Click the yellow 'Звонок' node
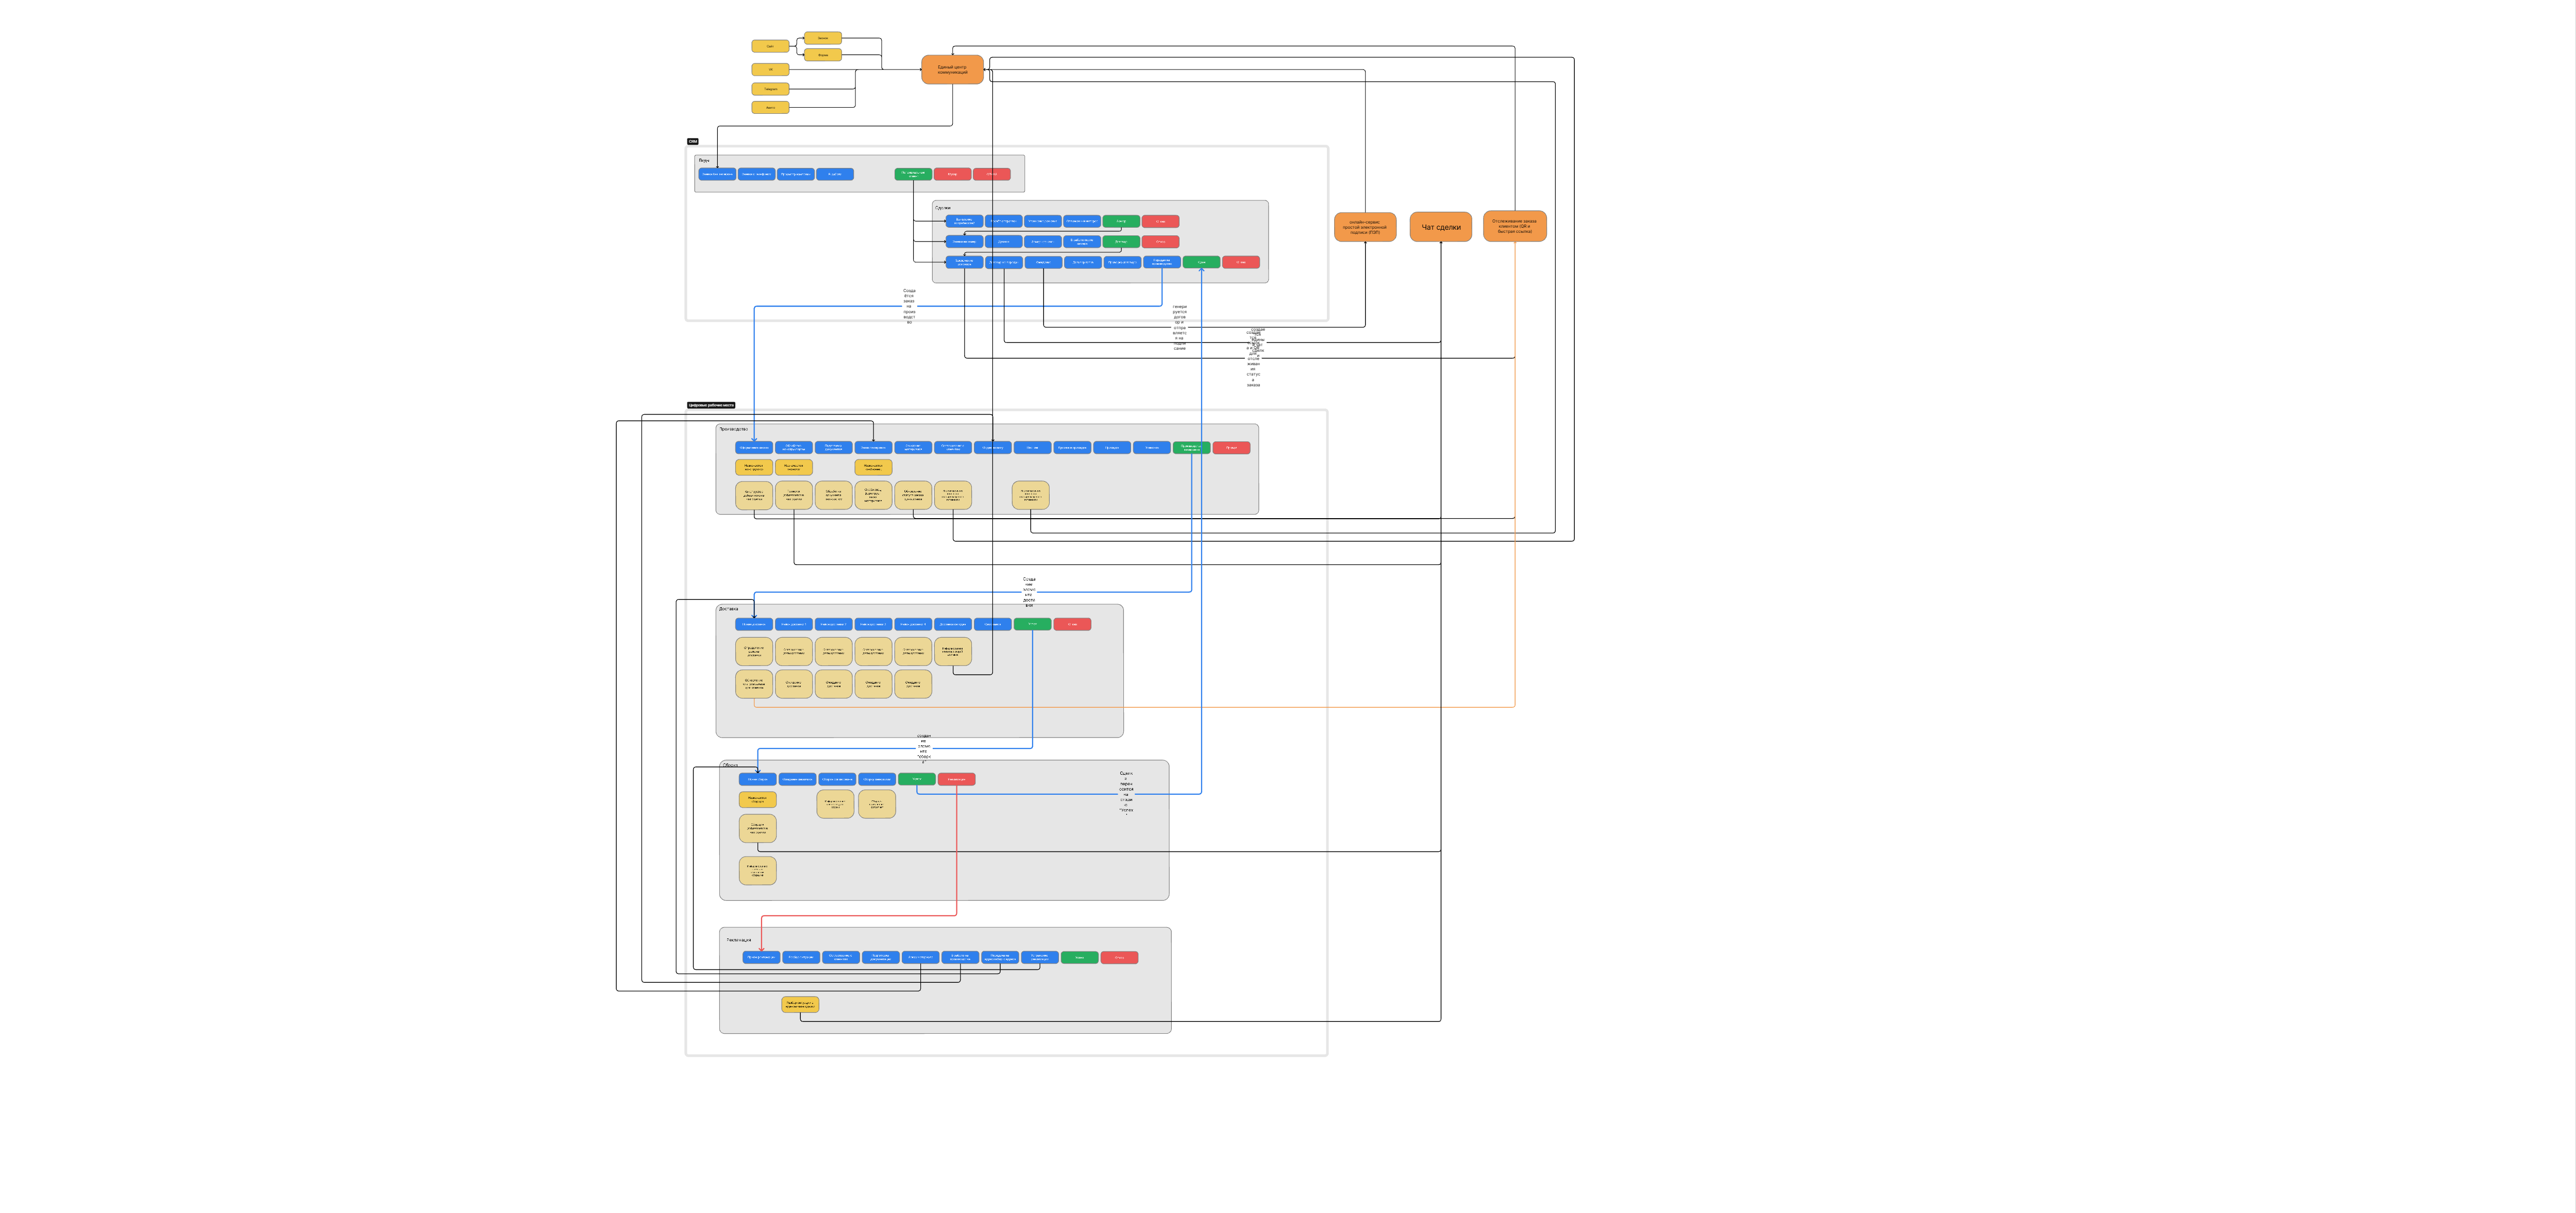This screenshot has width=2576, height=1213. point(822,38)
